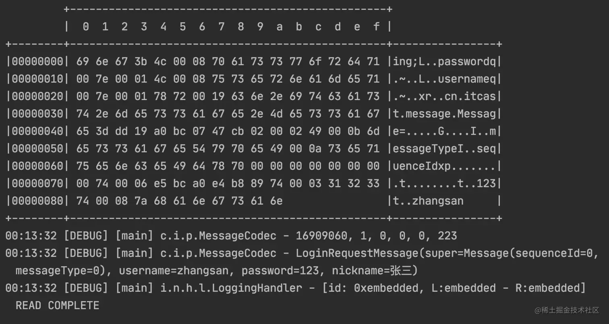The image size is (609, 324).
Task: Click the 00000000 offset row label
Action: pos(37,61)
